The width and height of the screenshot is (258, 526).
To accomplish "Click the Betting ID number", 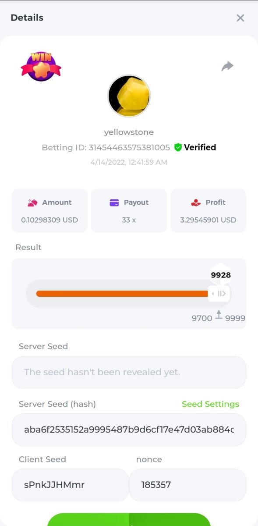I will pyautogui.click(x=129, y=147).
